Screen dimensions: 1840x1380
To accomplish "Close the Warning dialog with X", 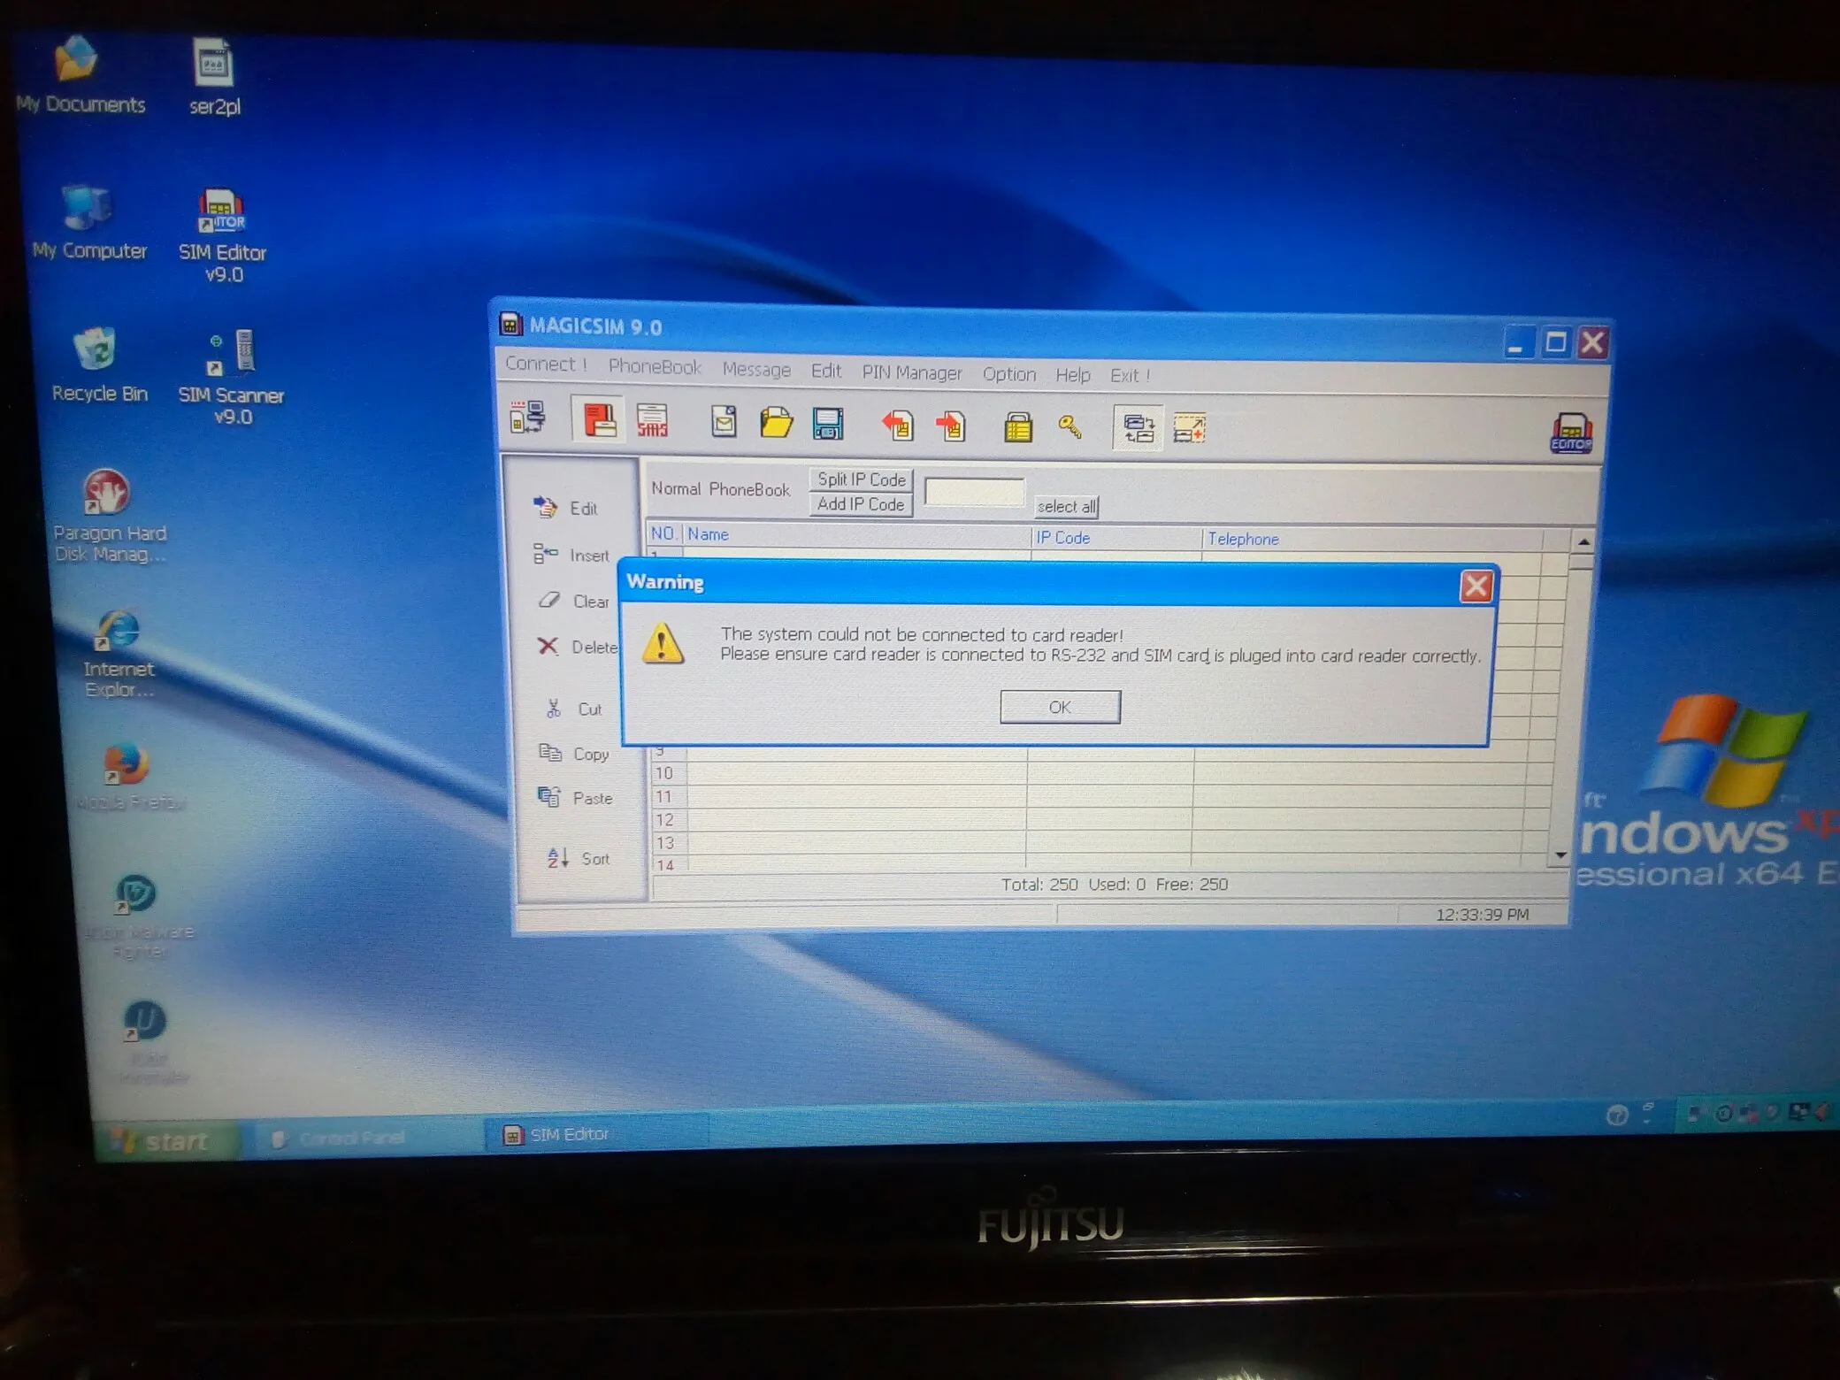I will pos(1476,586).
